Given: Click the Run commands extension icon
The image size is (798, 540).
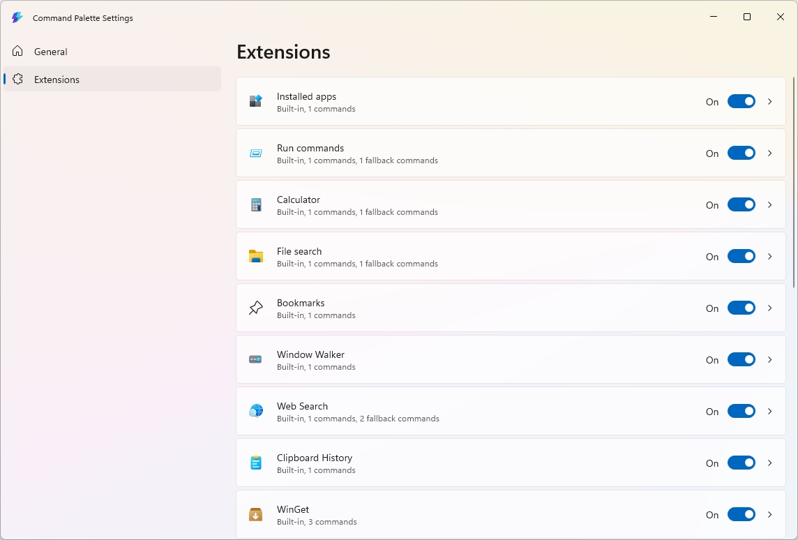Looking at the screenshot, I should (255, 153).
